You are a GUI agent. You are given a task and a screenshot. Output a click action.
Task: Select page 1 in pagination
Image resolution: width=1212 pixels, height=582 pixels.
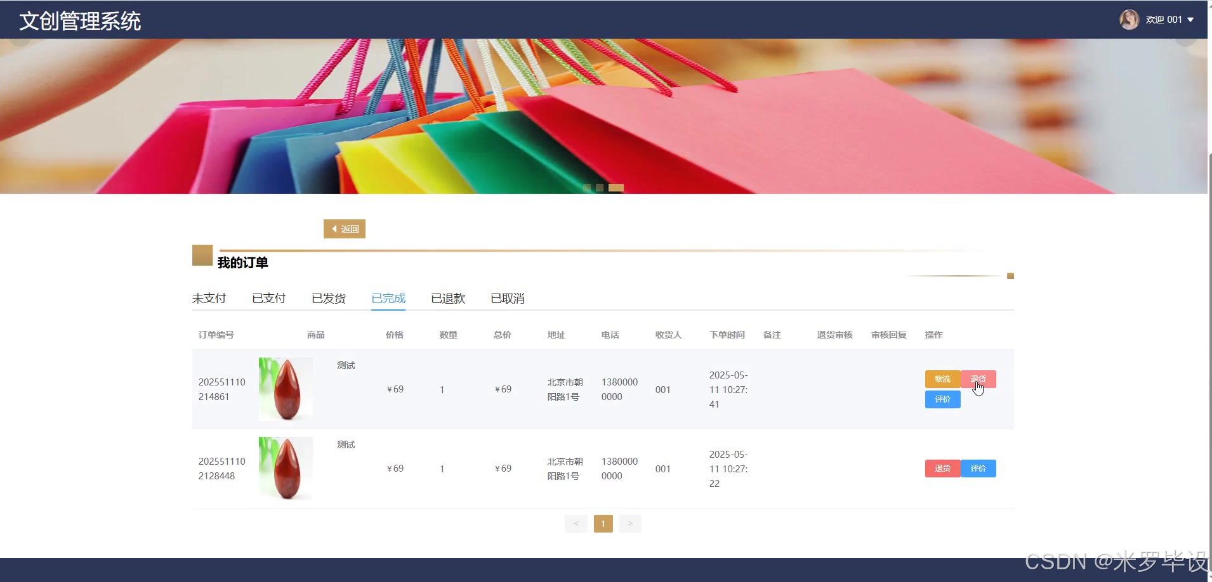click(603, 524)
